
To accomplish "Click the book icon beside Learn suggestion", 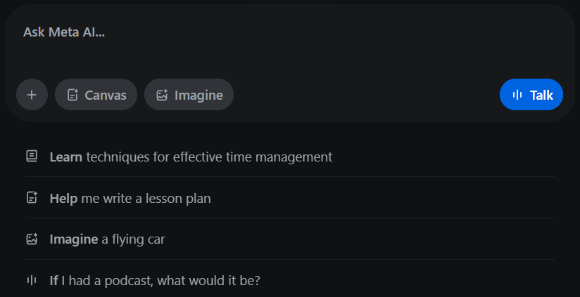I will [32, 157].
